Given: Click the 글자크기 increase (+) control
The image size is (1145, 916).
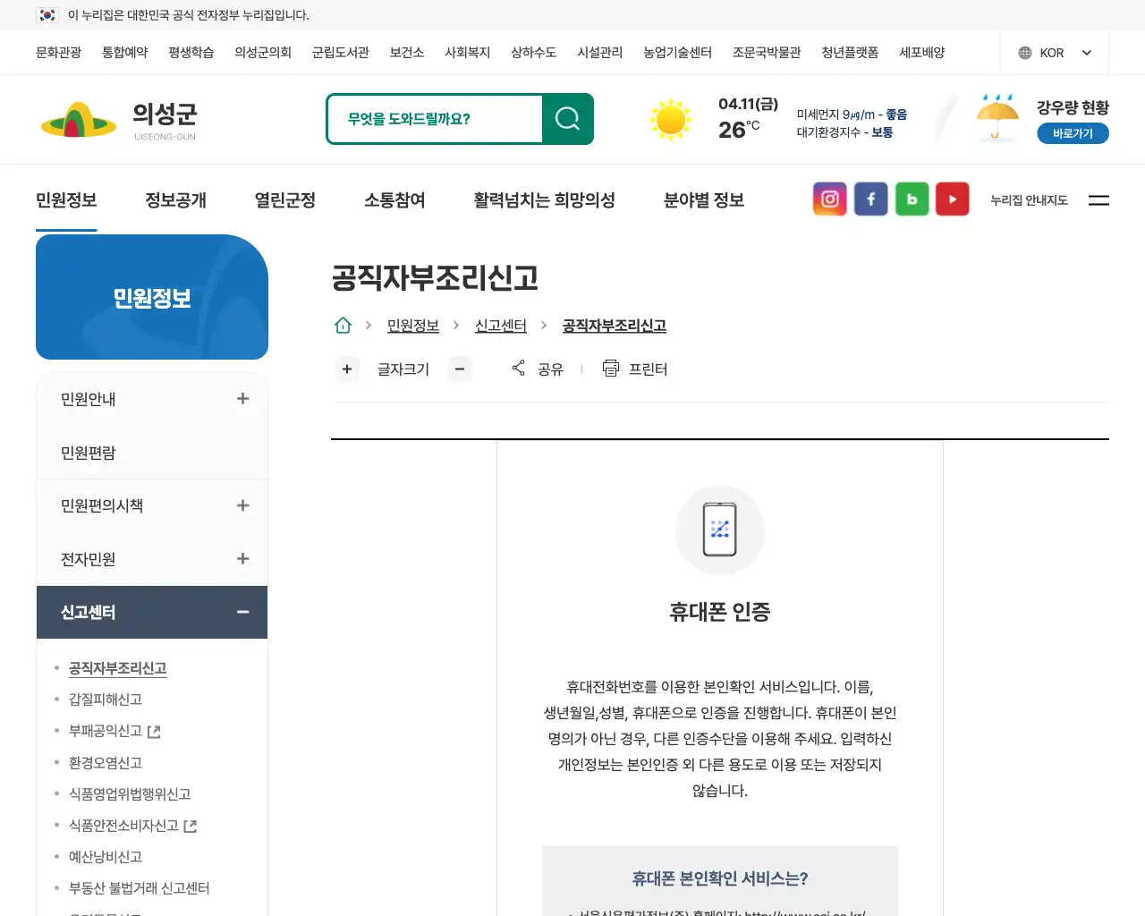Looking at the screenshot, I should coord(347,369).
